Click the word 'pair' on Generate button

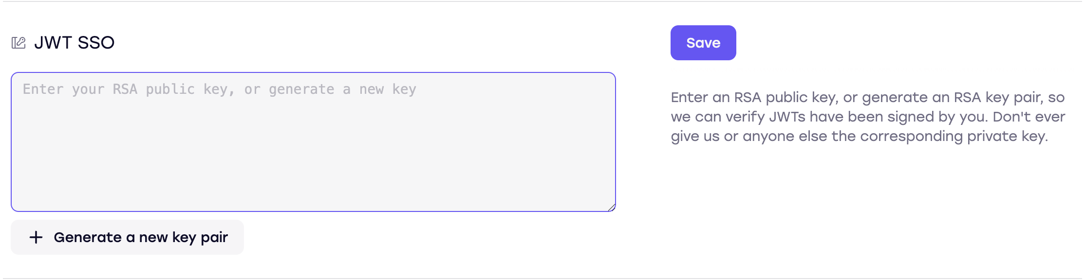pyautogui.click(x=214, y=237)
